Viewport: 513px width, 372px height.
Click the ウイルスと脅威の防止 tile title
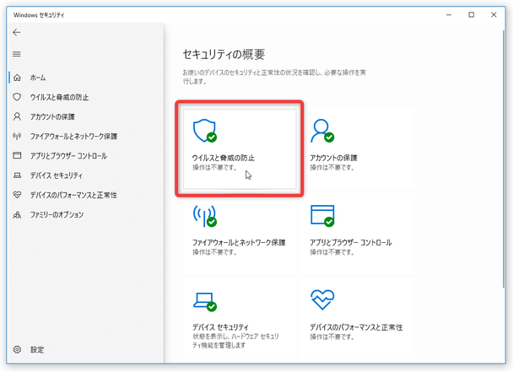[x=224, y=158]
